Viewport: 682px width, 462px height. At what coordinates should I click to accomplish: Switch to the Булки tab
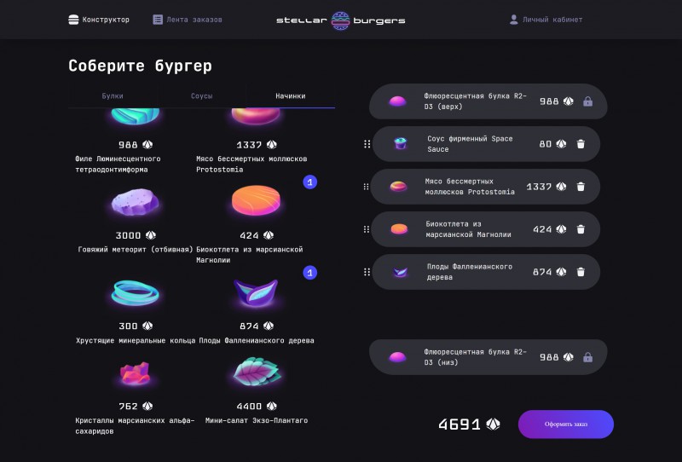(113, 96)
